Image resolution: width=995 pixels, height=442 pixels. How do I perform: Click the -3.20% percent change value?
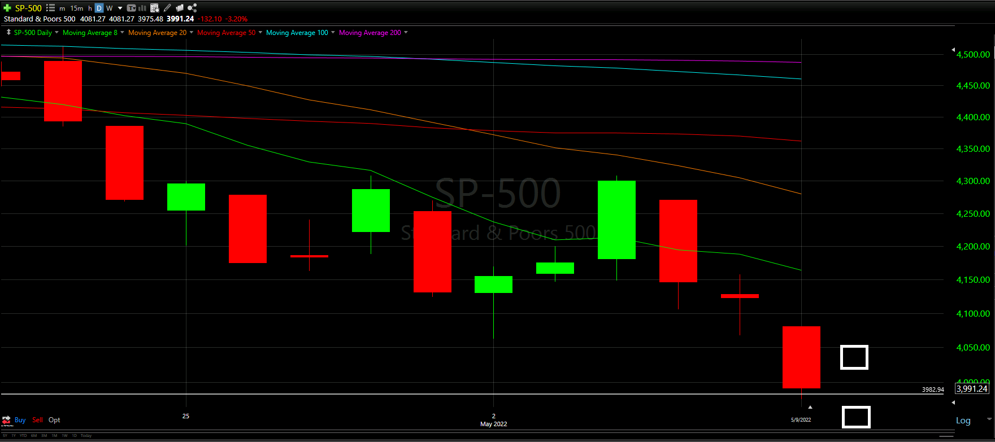[x=237, y=19]
